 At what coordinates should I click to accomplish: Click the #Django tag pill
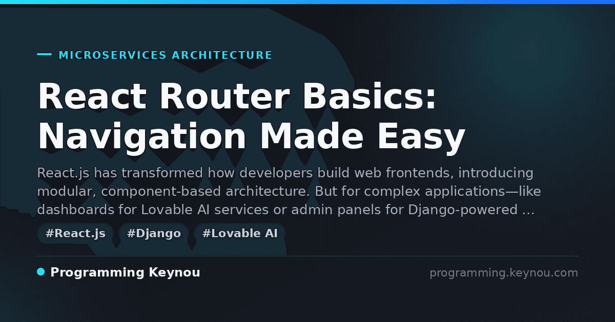click(154, 234)
